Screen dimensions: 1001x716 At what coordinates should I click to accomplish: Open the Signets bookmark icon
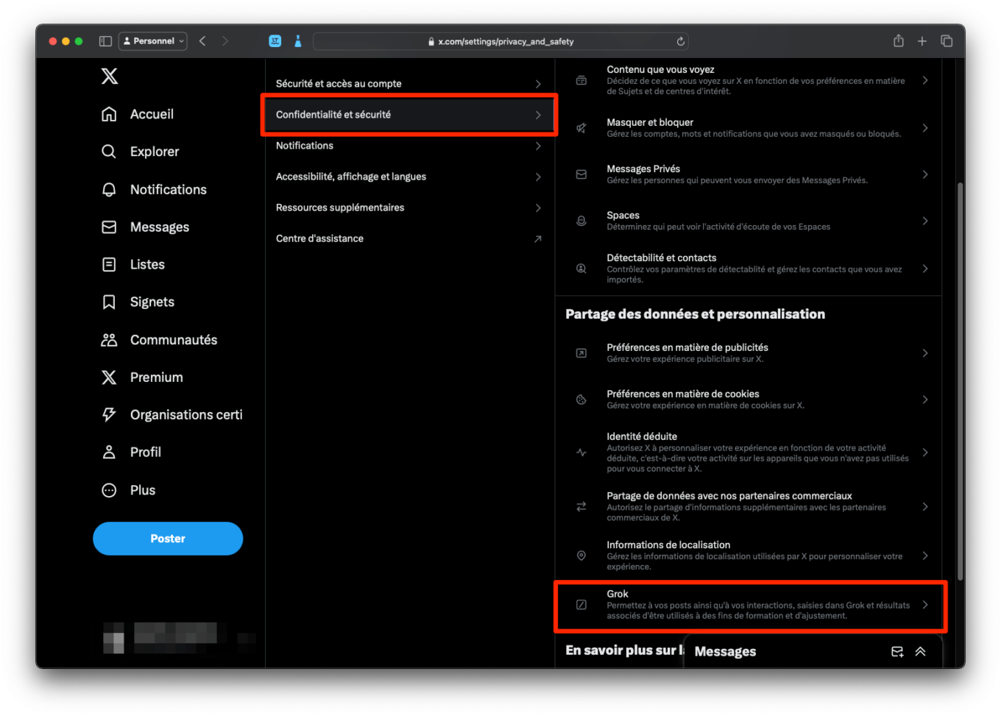pos(109,302)
